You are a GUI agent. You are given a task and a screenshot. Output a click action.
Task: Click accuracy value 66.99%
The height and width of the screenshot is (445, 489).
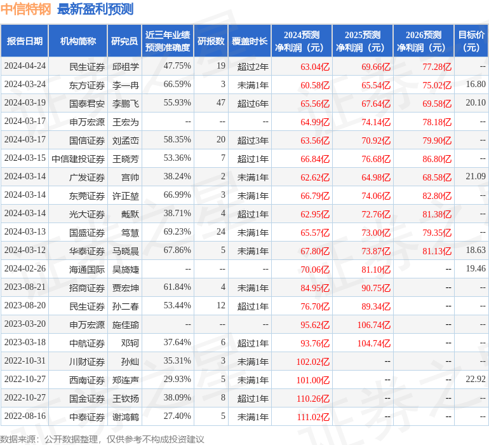177,195
